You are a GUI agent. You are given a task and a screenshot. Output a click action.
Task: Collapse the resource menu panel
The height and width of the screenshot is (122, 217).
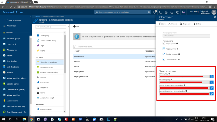(68, 27)
